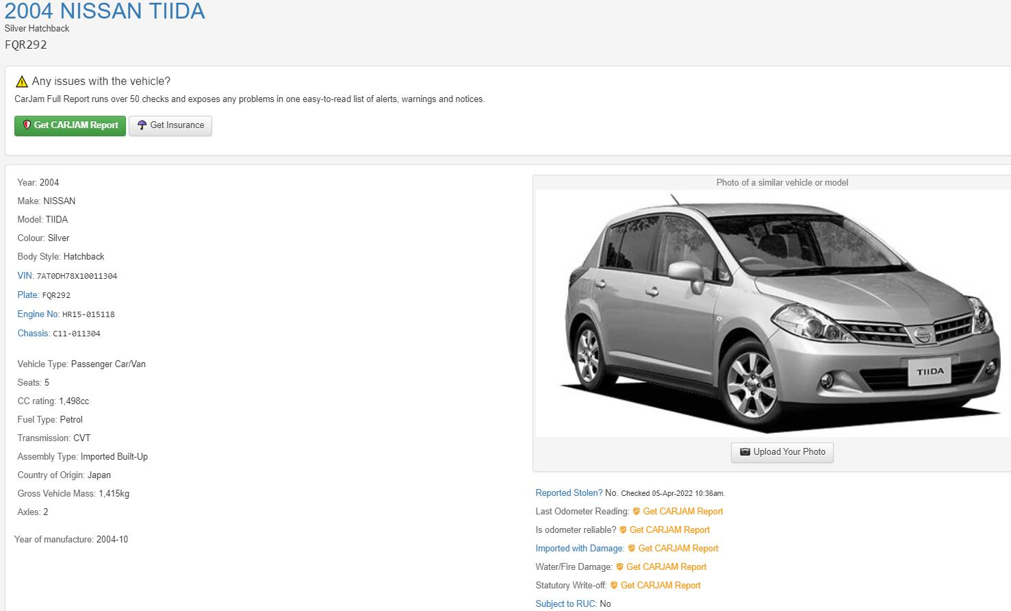Click the CarJam Full Report description text
This screenshot has height=611, width=1011.
[250, 99]
